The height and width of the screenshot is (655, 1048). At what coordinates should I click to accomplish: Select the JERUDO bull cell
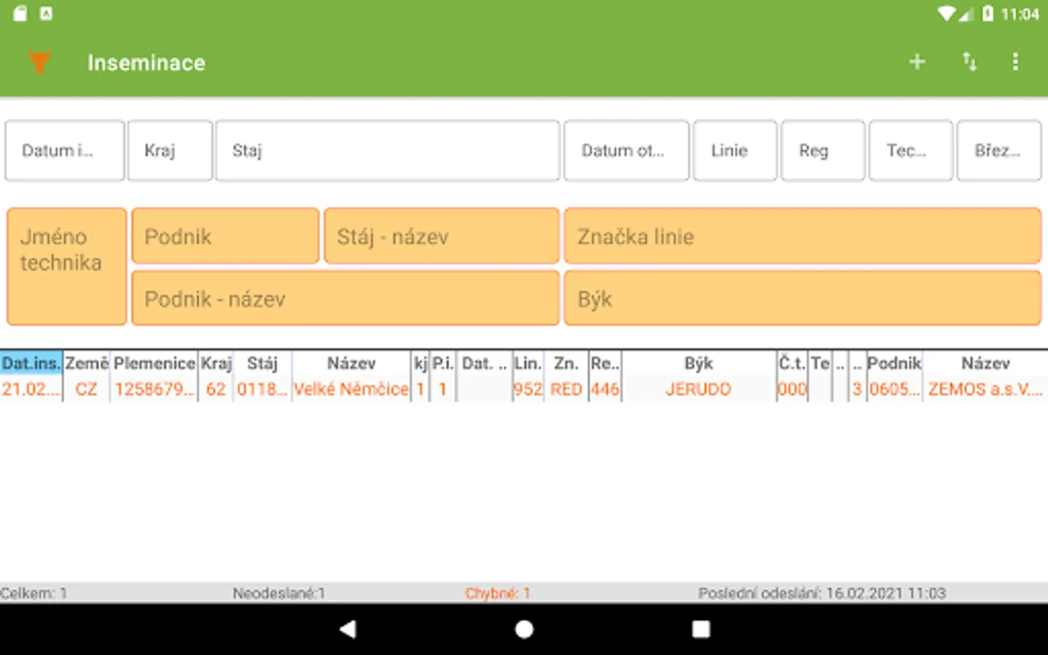tap(699, 389)
